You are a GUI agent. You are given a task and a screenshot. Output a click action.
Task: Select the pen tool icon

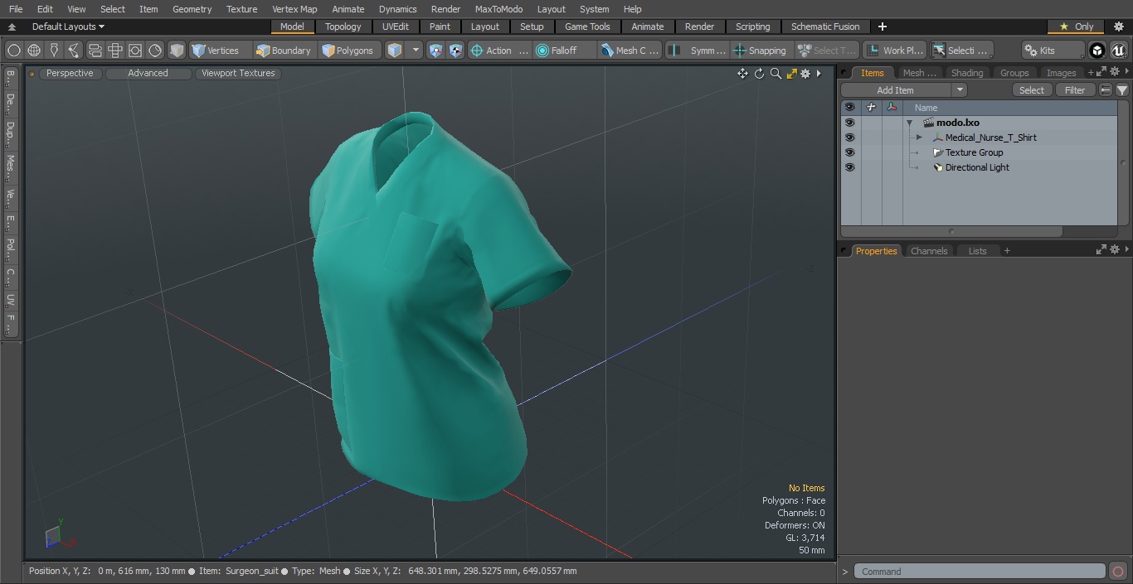[54, 51]
